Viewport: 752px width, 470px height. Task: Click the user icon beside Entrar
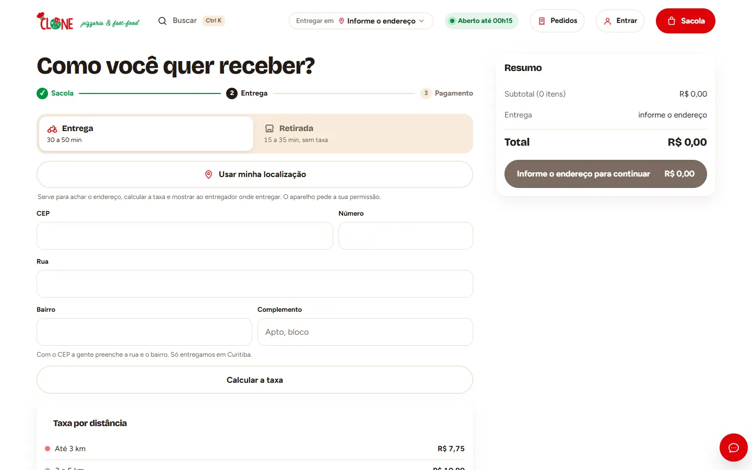coord(607,21)
